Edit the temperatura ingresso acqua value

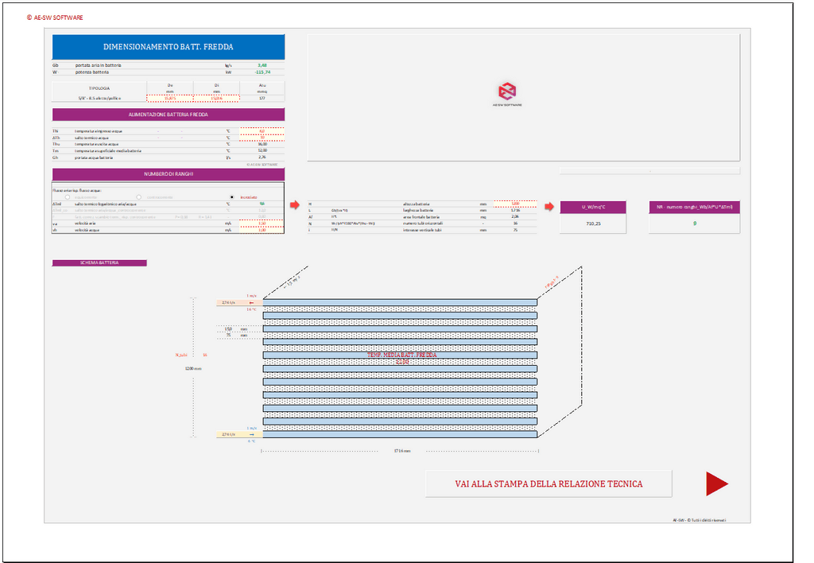262,130
